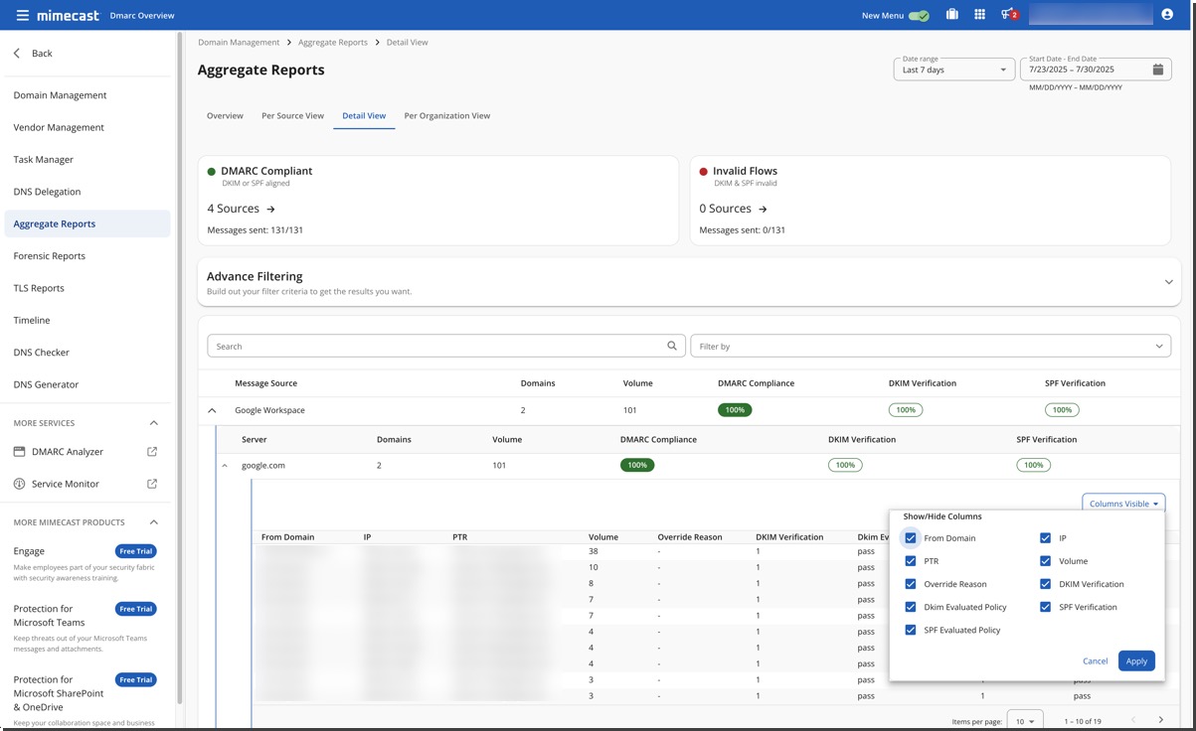Screen dimensions: 1196x731
Task: Go to next page of results
Action: click(1160, 720)
